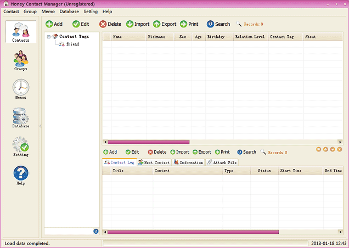Screen dimensions: 349x248
Task: Click the last orange round navigation button
Action: [340, 149]
